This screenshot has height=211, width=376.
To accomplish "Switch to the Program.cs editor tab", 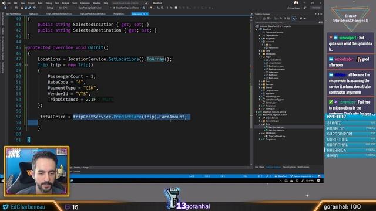I will [x=119, y=14].
